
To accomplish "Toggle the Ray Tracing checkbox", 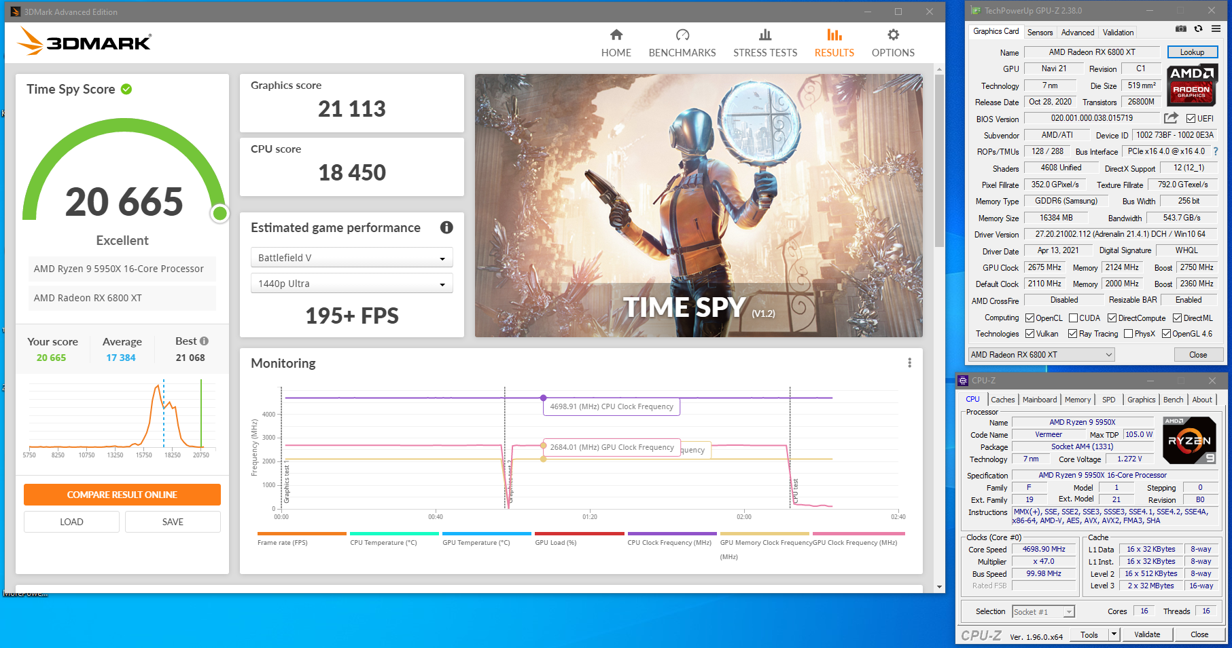I will pyautogui.click(x=1072, y=334).
